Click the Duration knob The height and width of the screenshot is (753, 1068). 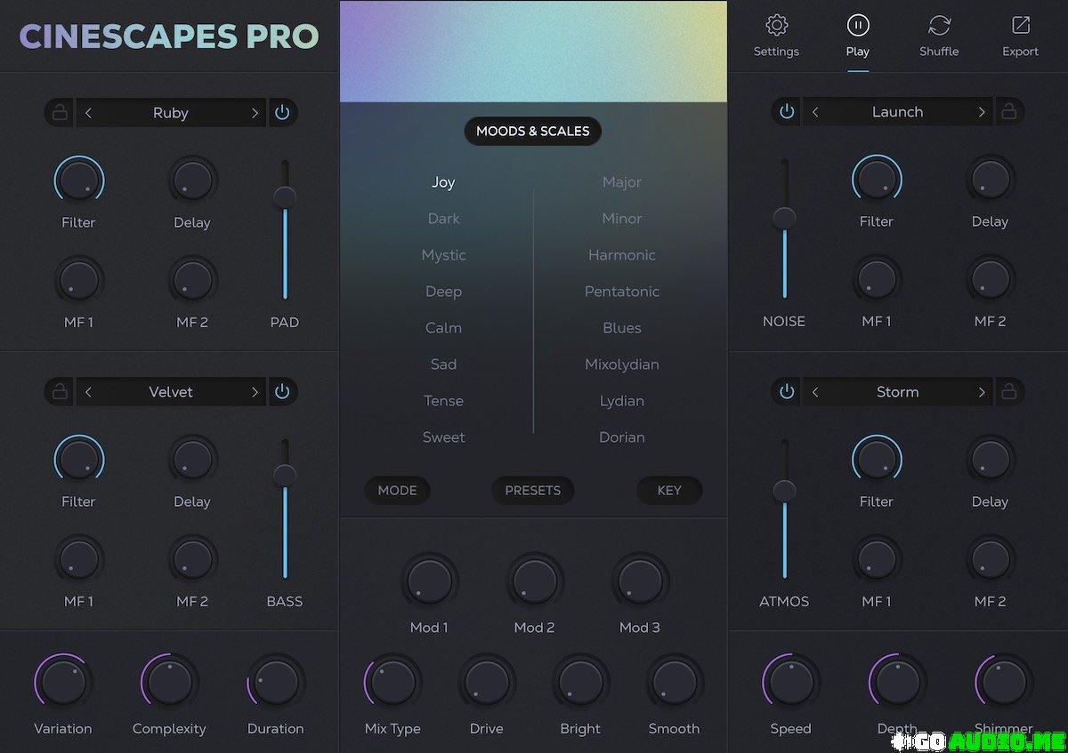click(276, 683)
